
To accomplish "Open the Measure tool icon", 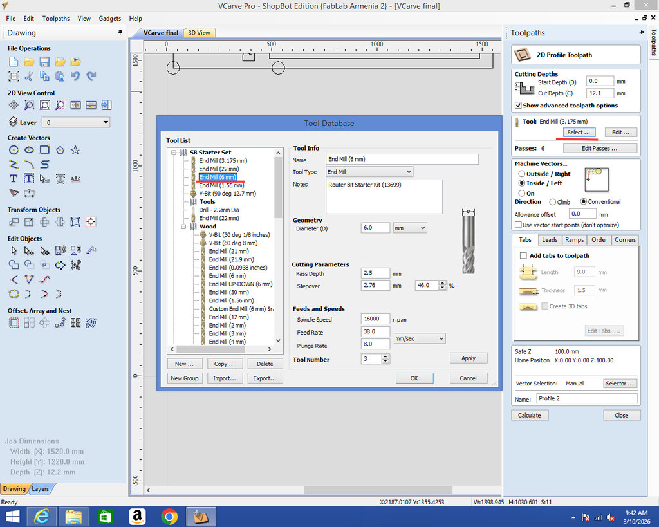I will tap(91, 251).
